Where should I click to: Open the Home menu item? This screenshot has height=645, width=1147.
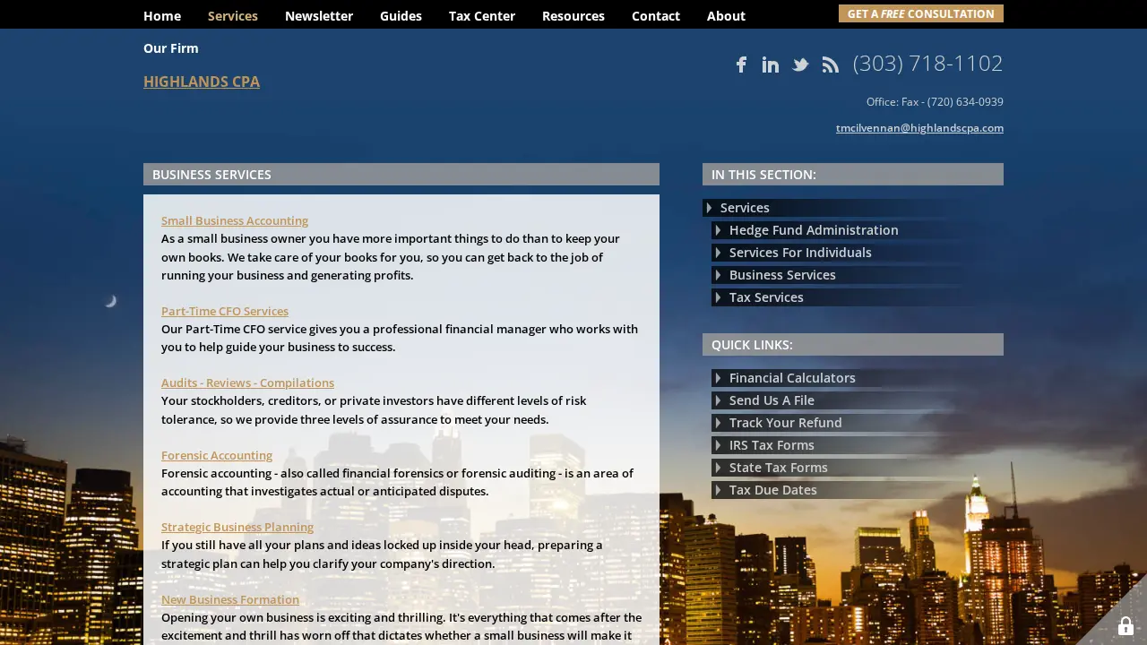click(162, 15)
